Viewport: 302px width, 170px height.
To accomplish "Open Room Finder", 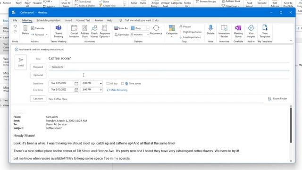I will [277, 99].
